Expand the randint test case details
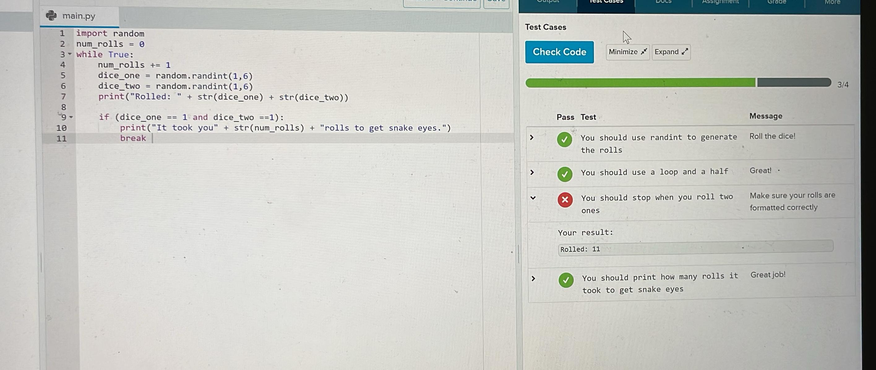Viewport: 876px width, 370px height. (532, 138)
